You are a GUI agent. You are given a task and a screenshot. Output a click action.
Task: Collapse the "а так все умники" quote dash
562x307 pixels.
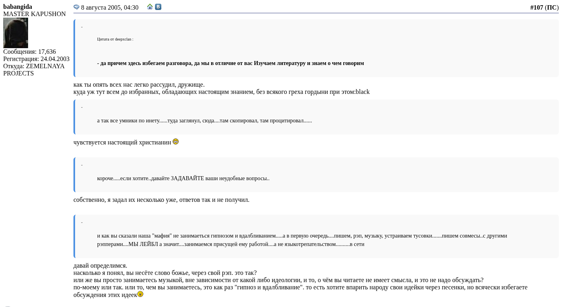(82, 107)
